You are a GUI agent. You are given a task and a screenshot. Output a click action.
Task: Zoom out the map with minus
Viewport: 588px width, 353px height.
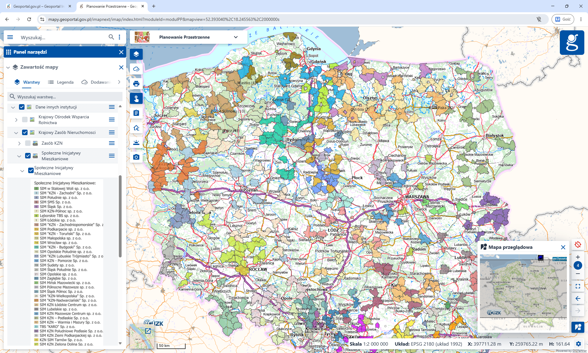tap(578, 274)
